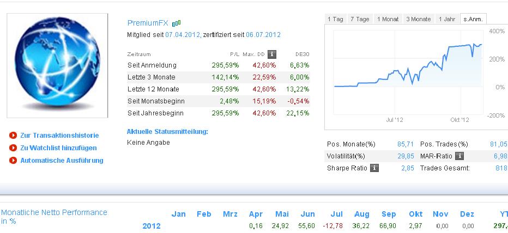Select the 7 Tage chart tab
Viewport: 508px width, 233px height.
tap(360, 19)
